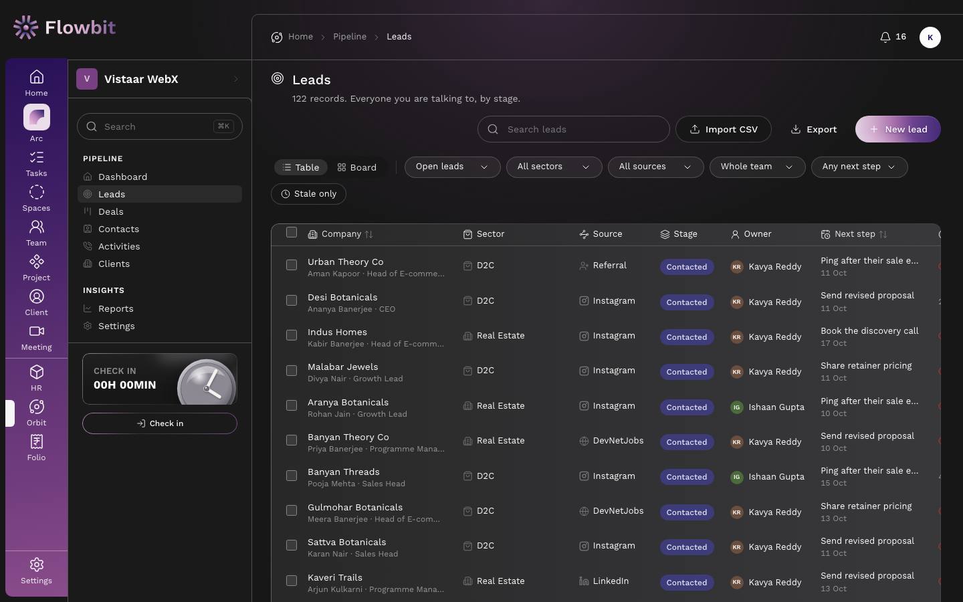Open the Any next step dropdown
963x602 pixels.
(x=859, y=167)
